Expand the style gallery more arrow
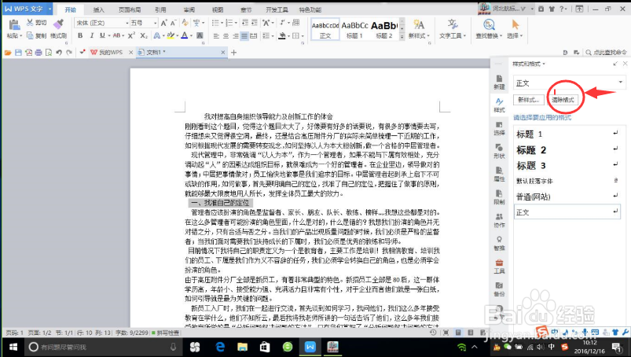 click(x=402, y=37)
